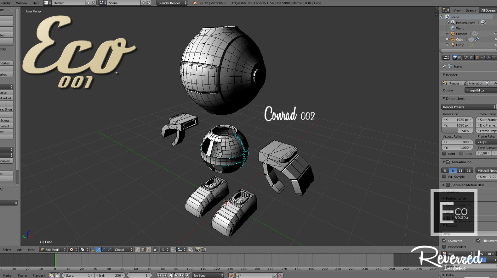Image resolution: width=497 pixels, height=278 pixels.
Task: Open the viewport Add menu
Action: tap(20, 250)
